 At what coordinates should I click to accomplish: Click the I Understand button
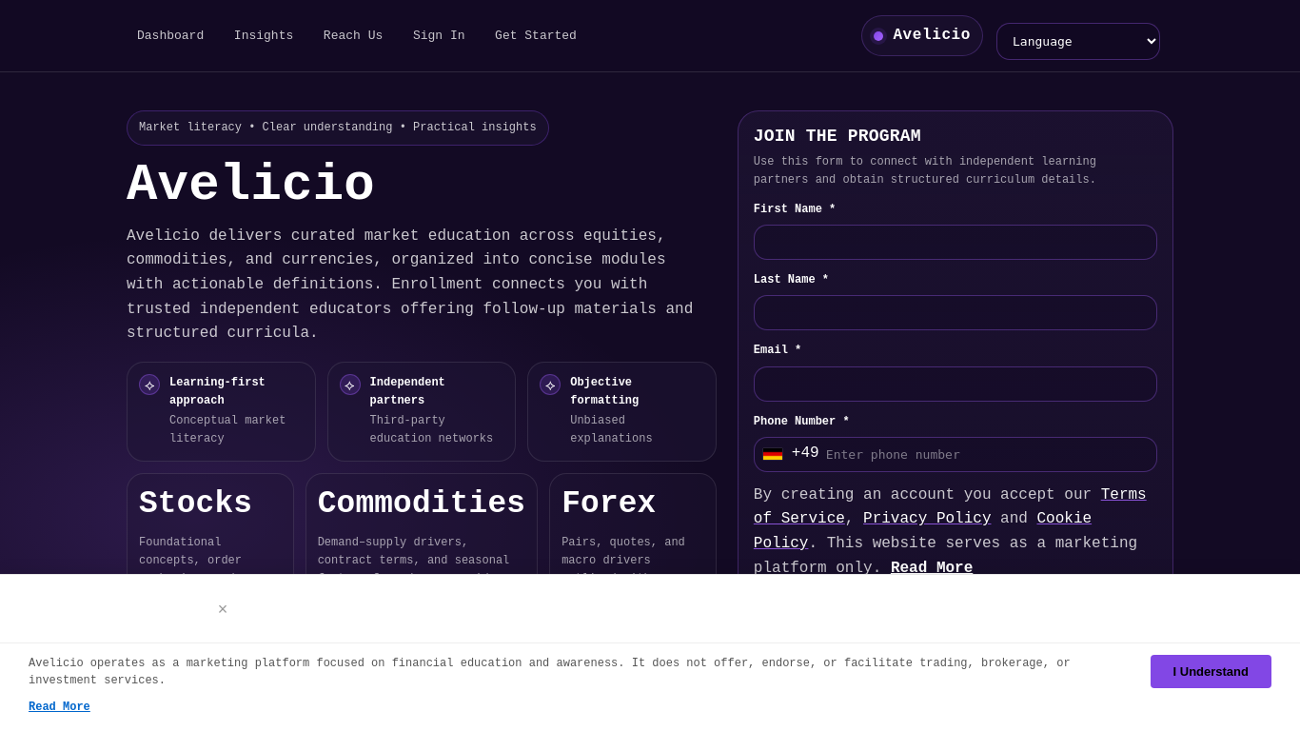[1211, 671]
